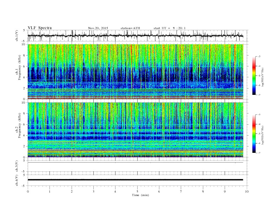The width and height of the screenshot is (278, 215).
Task: Click the "2" time axis tick label
Action: (72, 191)
